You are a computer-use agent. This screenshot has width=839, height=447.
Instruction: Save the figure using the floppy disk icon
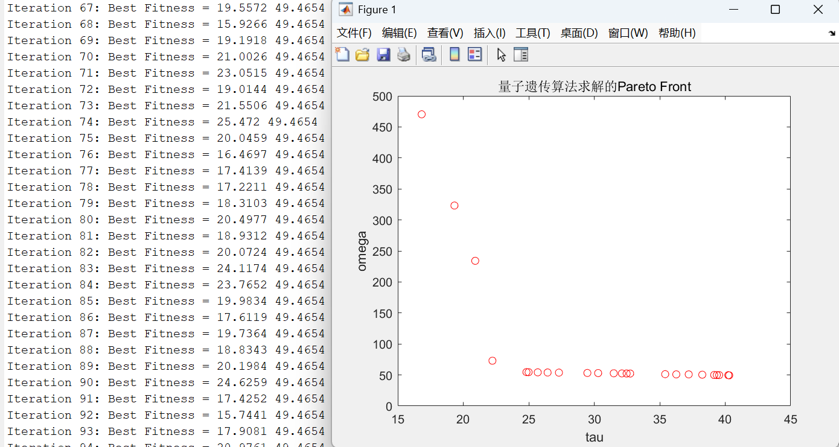(383, 55)
